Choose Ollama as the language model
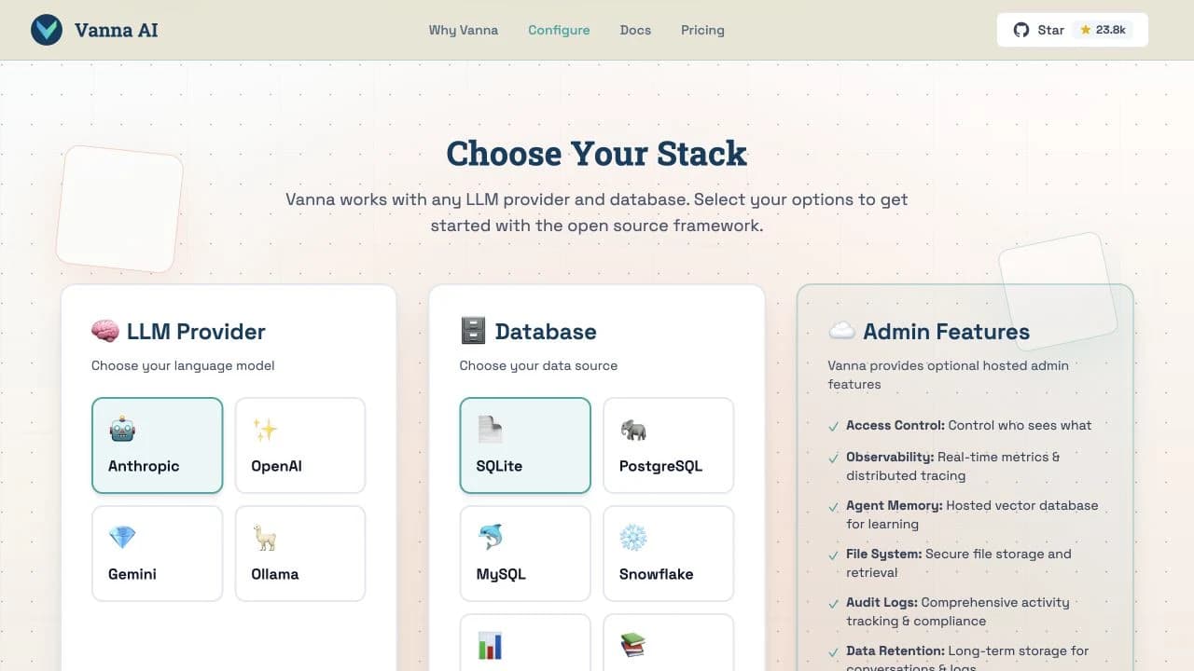 pyautogui.click(x=300, y=554)
